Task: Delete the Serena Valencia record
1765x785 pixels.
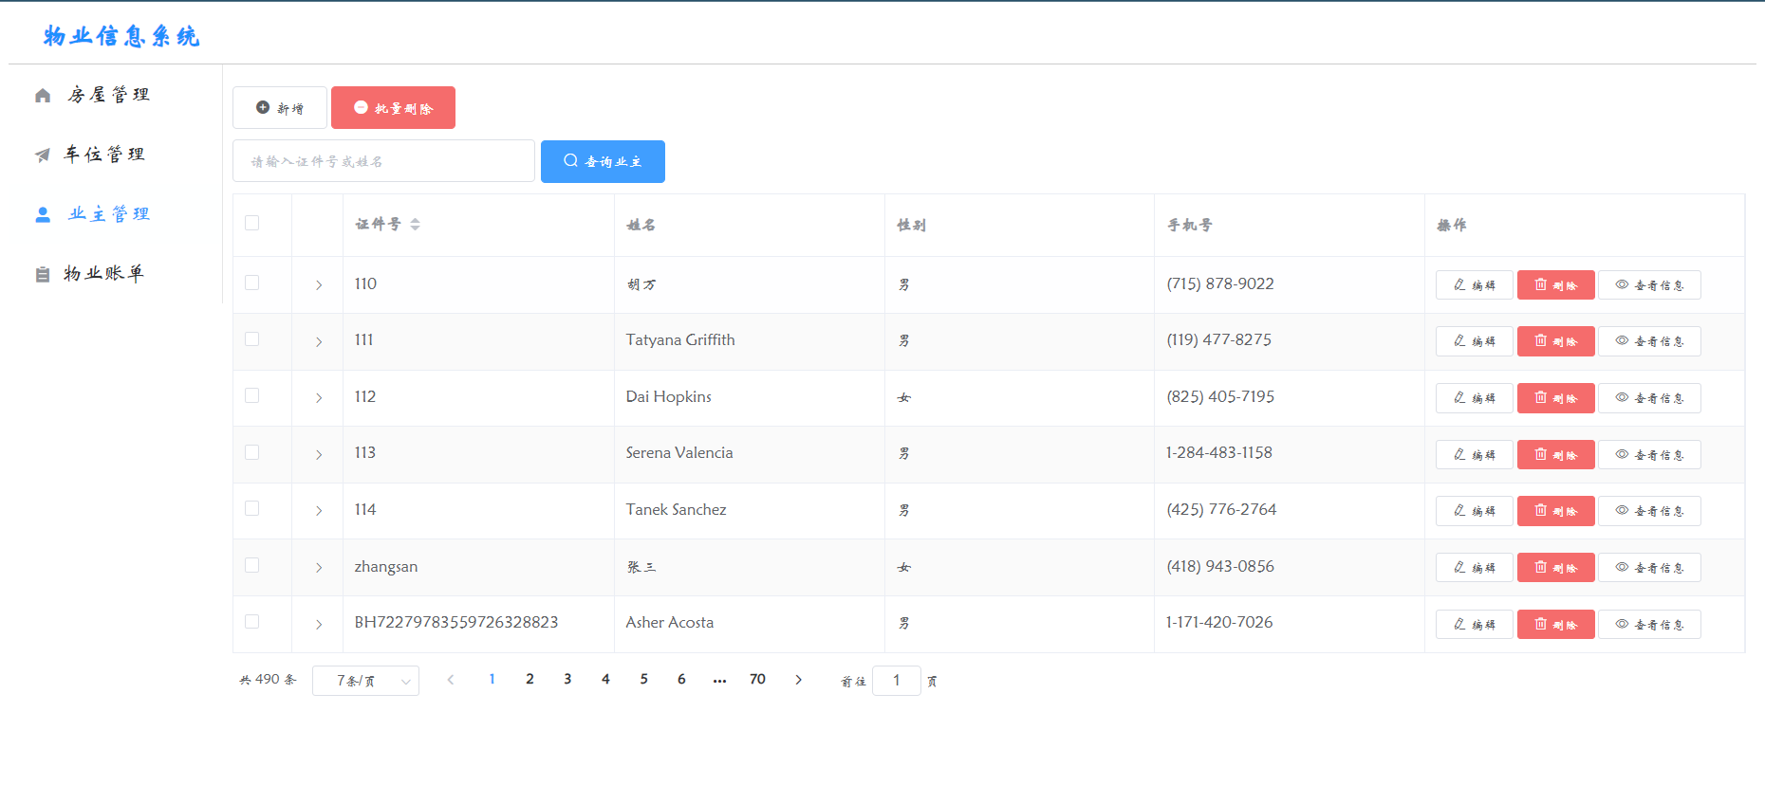Action: coord(1555,455)
